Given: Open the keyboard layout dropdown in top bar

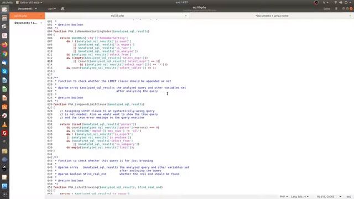Looking at the screenshot, I should pos(325,2).
